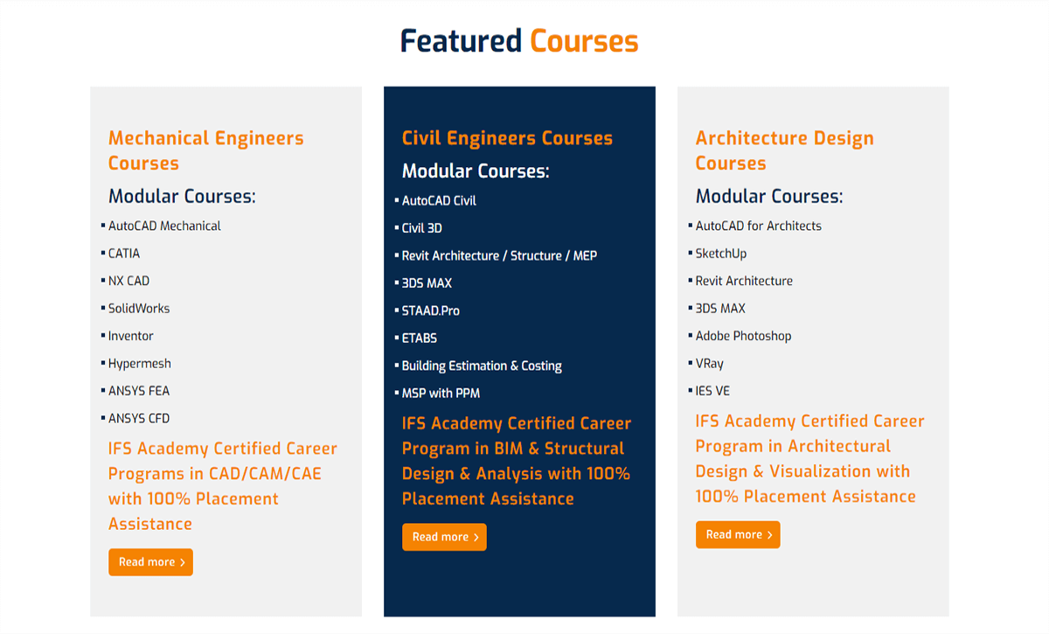The height and width of the screenshot is (634, 1049).
Task: Select Civil 3D course item
Action: point(422,228)
